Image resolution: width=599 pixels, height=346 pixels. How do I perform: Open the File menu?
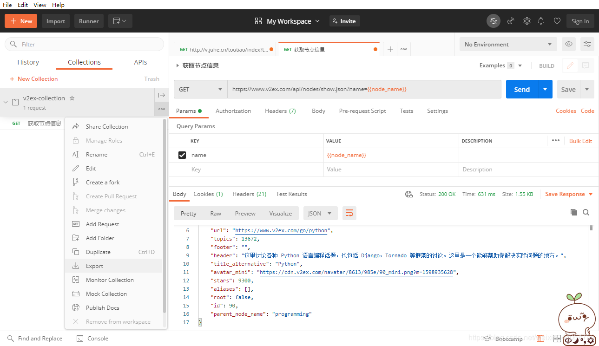tap(7, 5)
